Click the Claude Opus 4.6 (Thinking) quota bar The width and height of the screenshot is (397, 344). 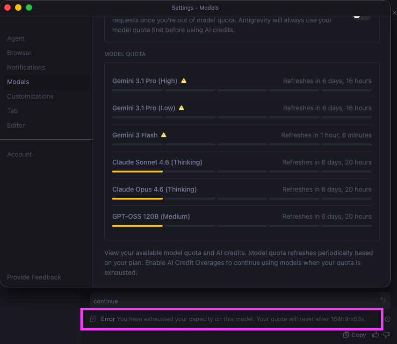[x=242, y=199]
